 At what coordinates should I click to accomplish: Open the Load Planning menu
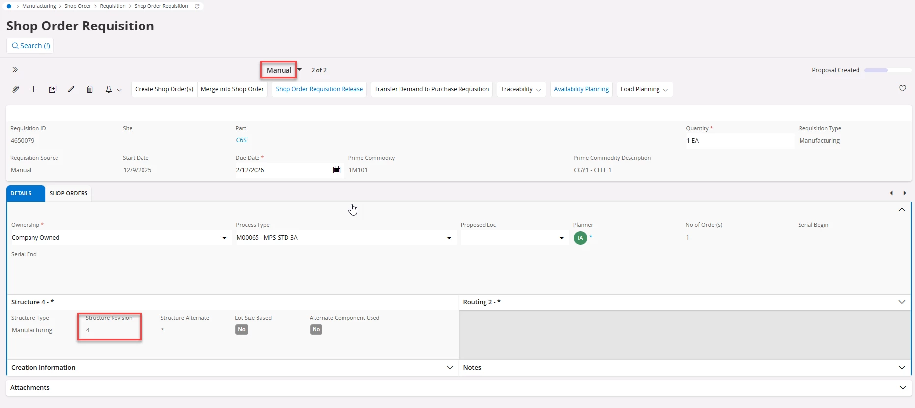point(644,89)
